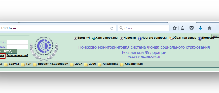
Task: Open the Справочная menu section
Action: (134, 64)
